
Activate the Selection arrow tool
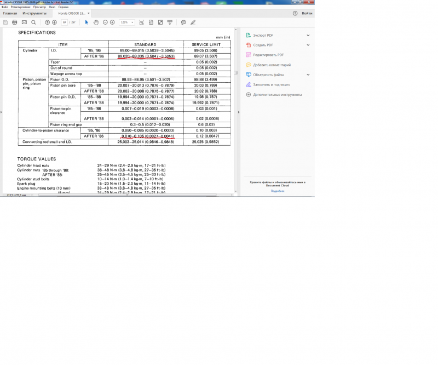pyautogui.click(x=87, y=22)
